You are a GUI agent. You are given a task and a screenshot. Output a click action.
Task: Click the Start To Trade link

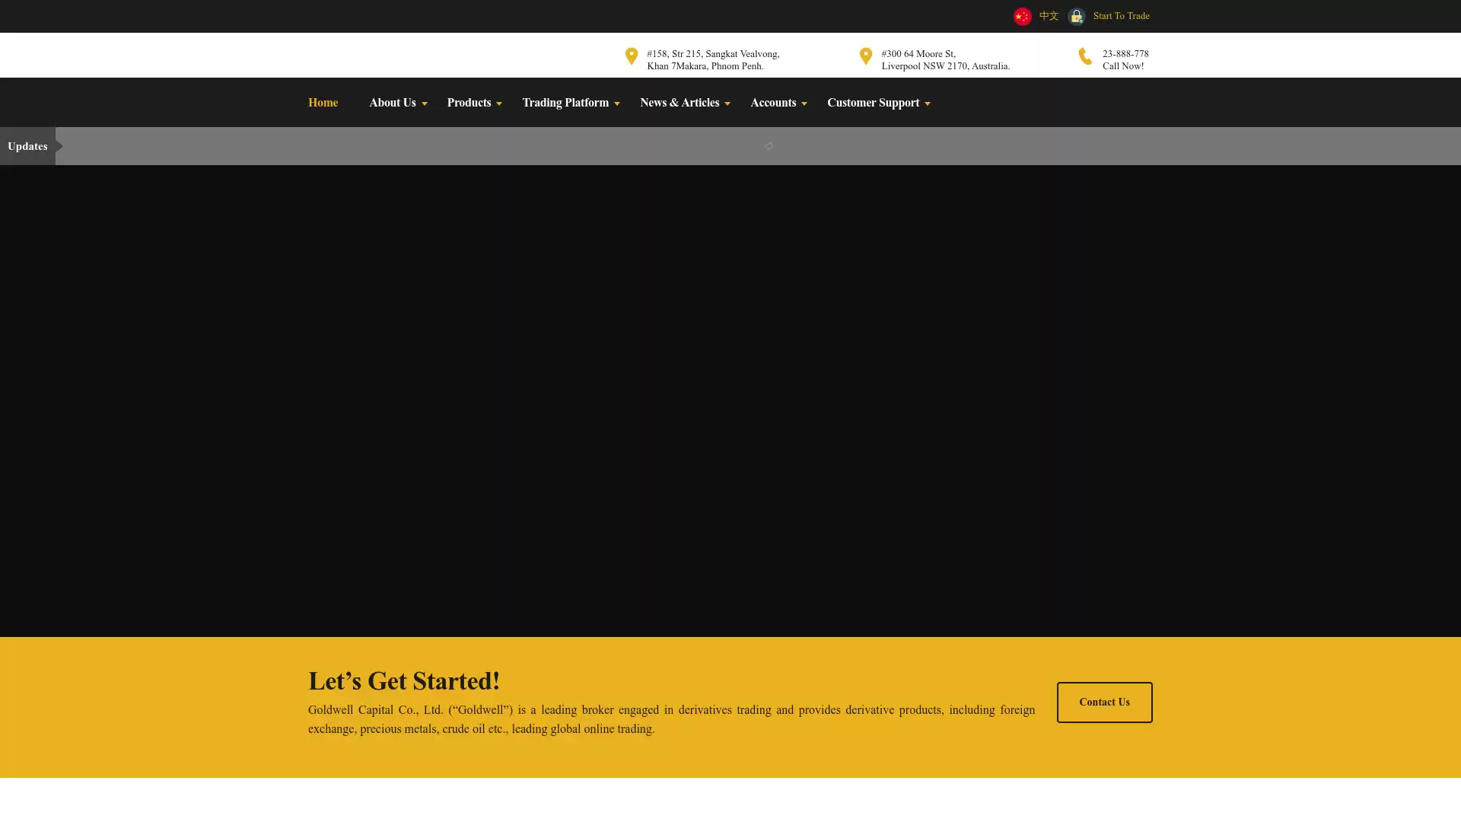[x=1121, y=16]
